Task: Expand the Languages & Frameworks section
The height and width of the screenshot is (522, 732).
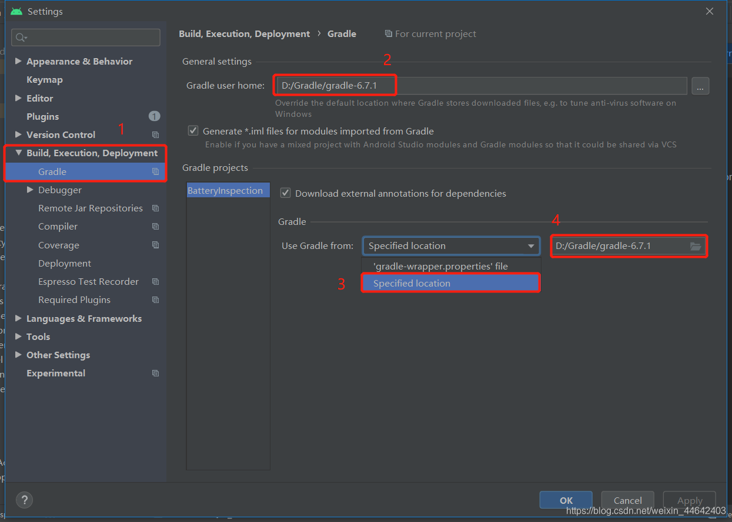Action: click(18, 318)
